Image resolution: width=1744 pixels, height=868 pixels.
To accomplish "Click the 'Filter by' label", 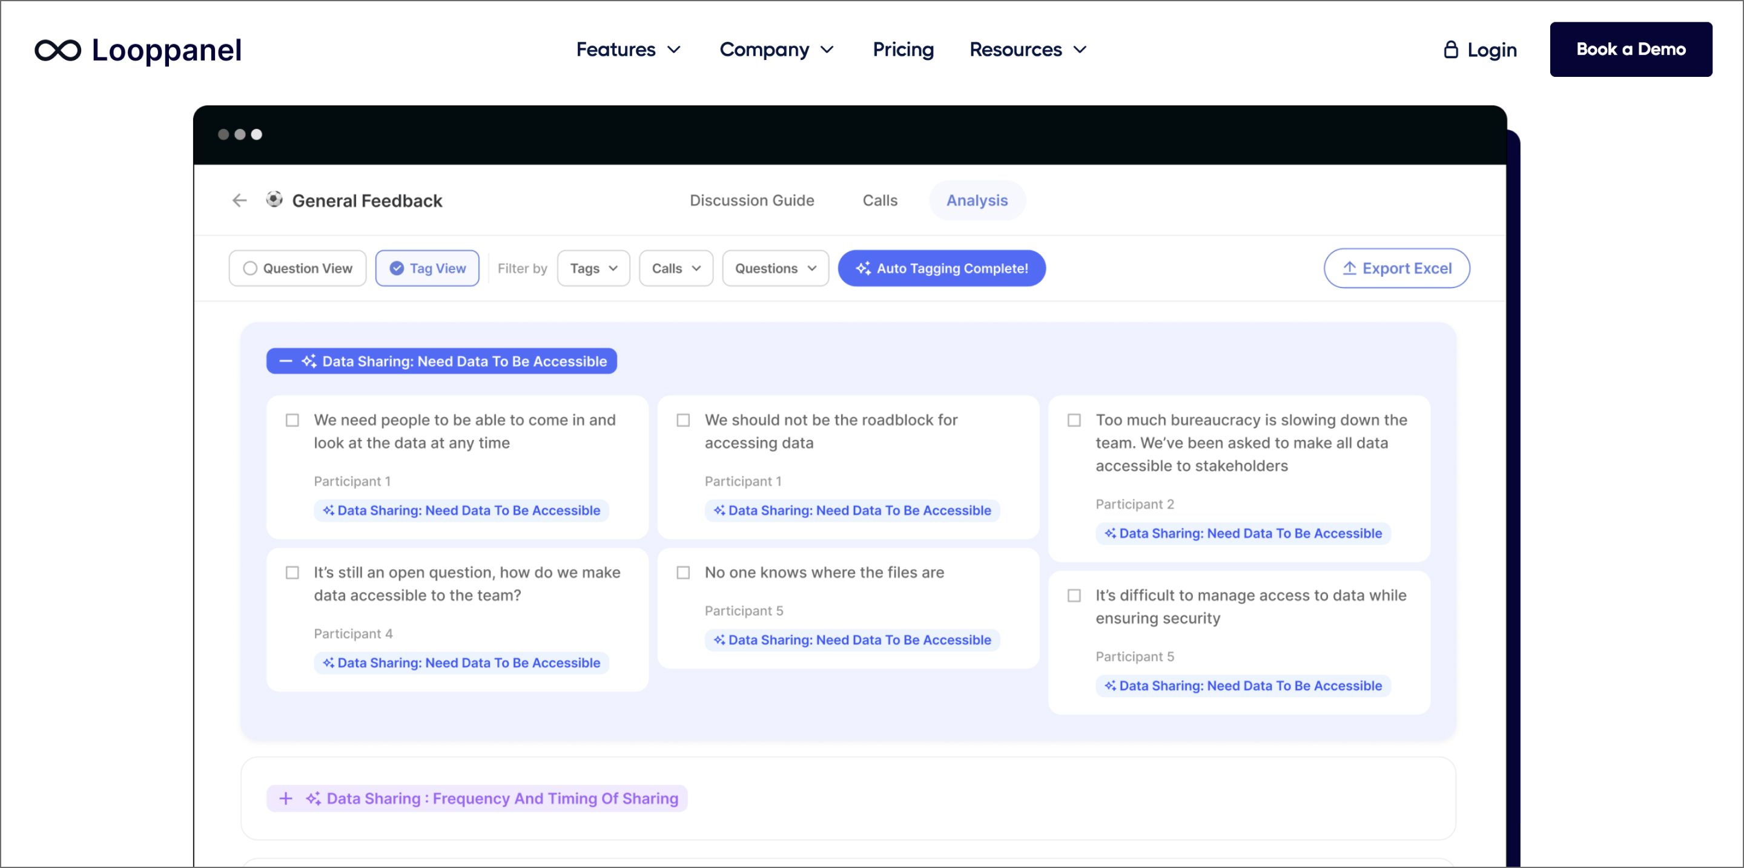I will pos(522,269).
